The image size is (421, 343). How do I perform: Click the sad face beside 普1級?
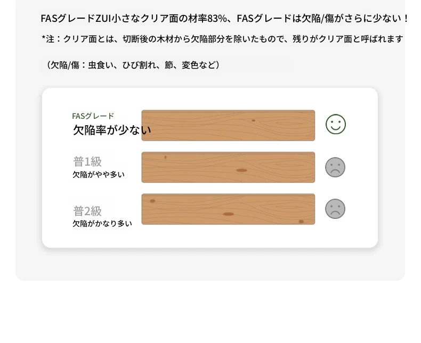point(335,167)
